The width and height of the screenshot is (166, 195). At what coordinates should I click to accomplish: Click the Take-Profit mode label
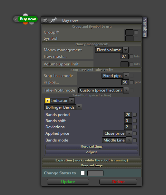(x=59, y=90)
